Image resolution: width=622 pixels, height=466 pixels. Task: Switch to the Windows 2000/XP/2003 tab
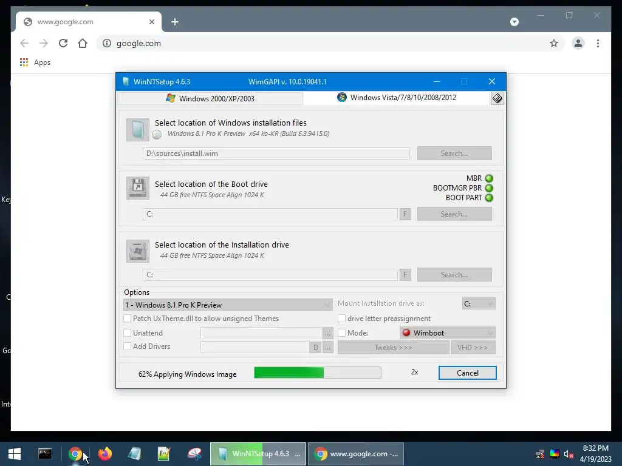click(x=210, y=98)
